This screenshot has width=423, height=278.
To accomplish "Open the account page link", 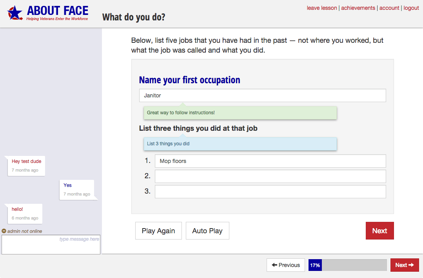I will pos(389,8).
